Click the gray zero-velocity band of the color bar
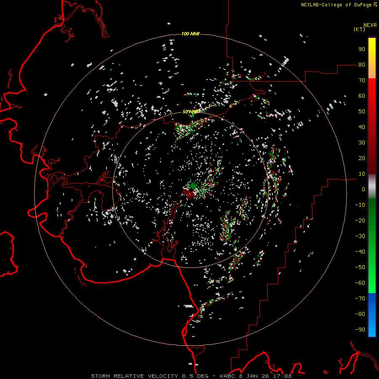Image resolution: width=379 pixels, height=379 pixels. tap(372, 186)
